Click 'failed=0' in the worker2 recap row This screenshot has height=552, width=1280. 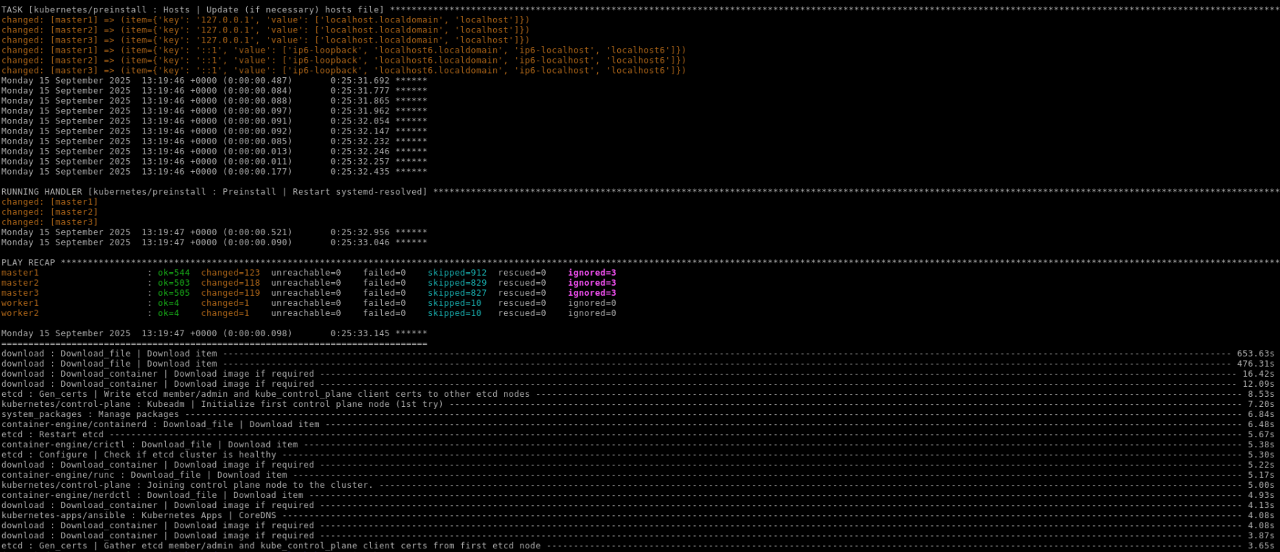pos(384,313)
